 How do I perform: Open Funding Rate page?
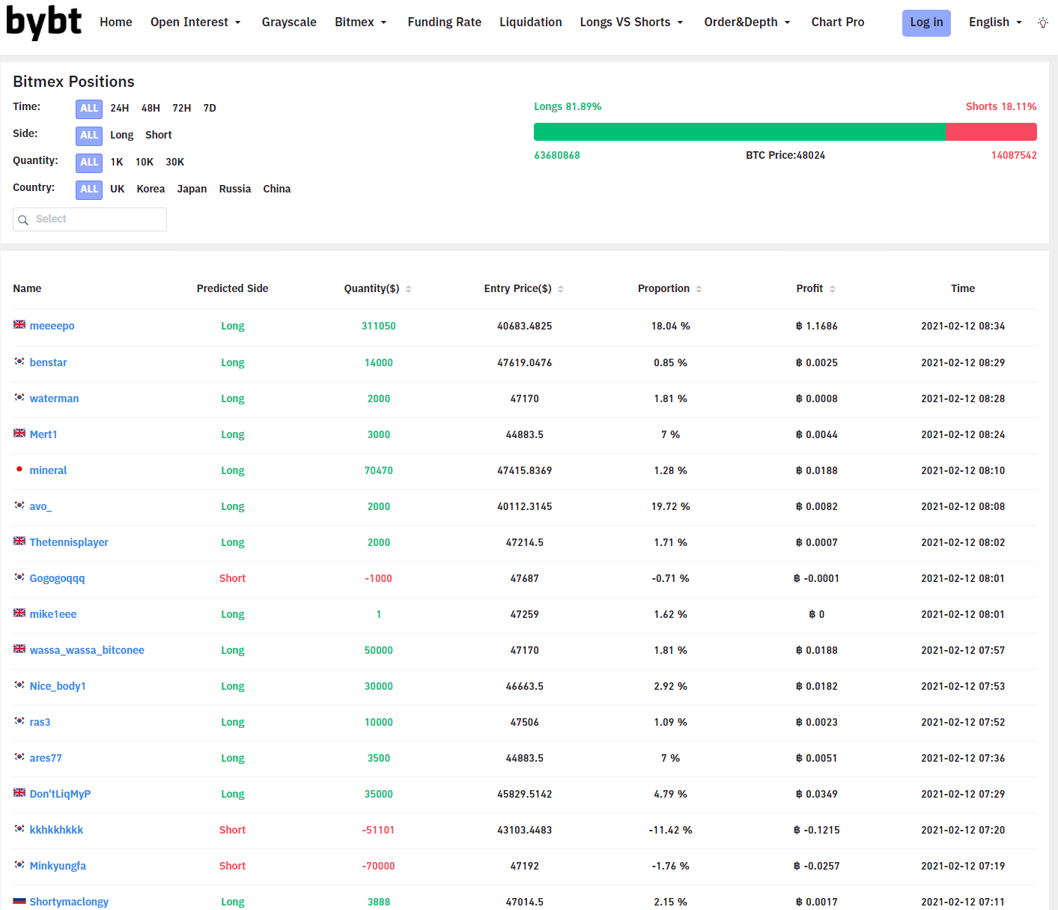coord(445,22)
